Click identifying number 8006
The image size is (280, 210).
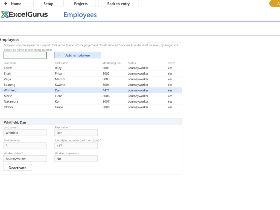(x=106, y=96)
